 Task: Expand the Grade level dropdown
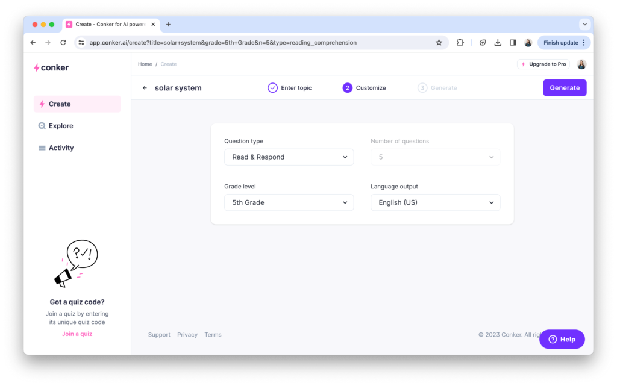click(289, 202)
